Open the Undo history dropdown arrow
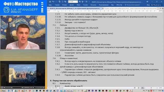 point(55,2)
